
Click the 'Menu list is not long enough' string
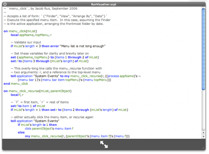click(x=83, y=46)
